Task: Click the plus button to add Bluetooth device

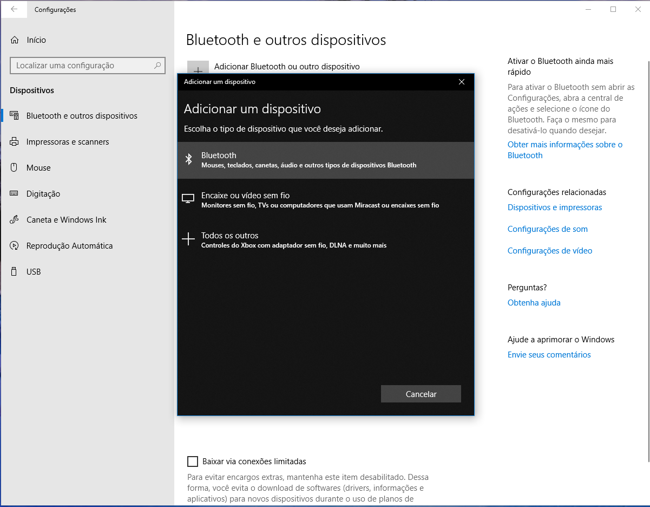Action: 198,67
